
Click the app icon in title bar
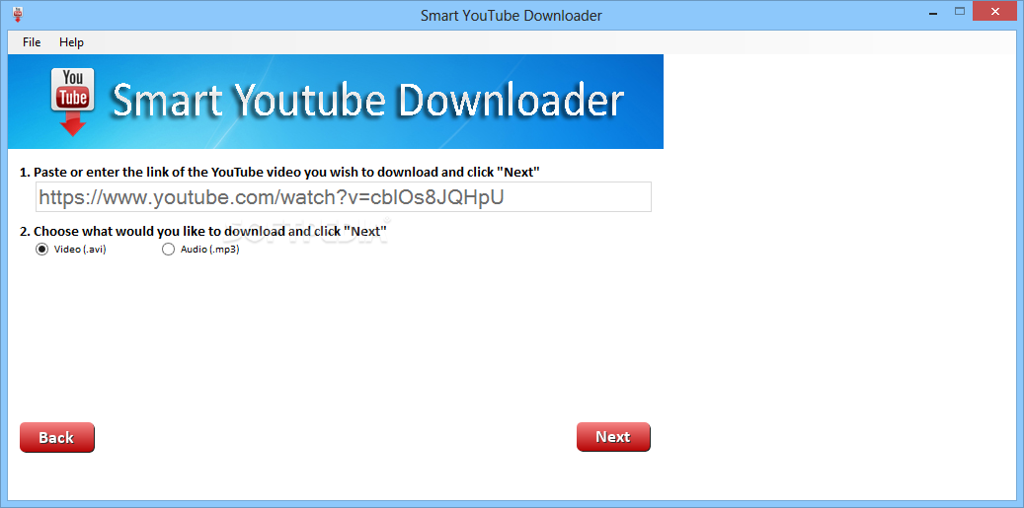pos(18,14)
